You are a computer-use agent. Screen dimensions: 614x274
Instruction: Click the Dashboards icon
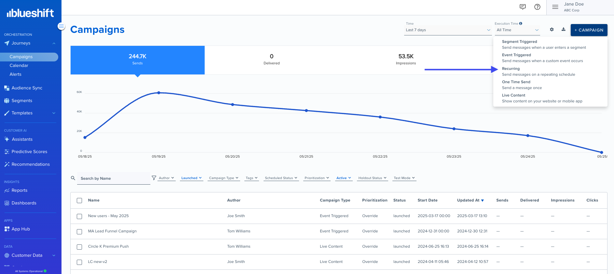(x=7, y=203)
